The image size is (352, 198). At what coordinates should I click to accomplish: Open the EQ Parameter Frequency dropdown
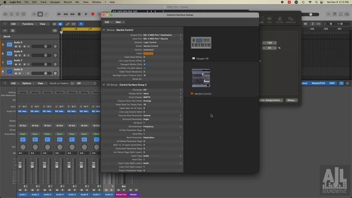163,127
